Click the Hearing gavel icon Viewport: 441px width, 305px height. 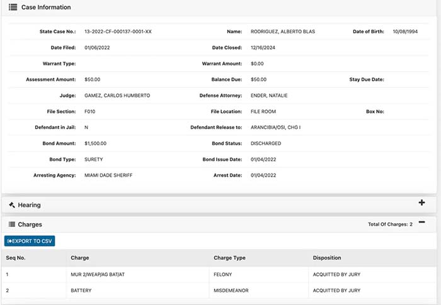(x=12, y=205)
